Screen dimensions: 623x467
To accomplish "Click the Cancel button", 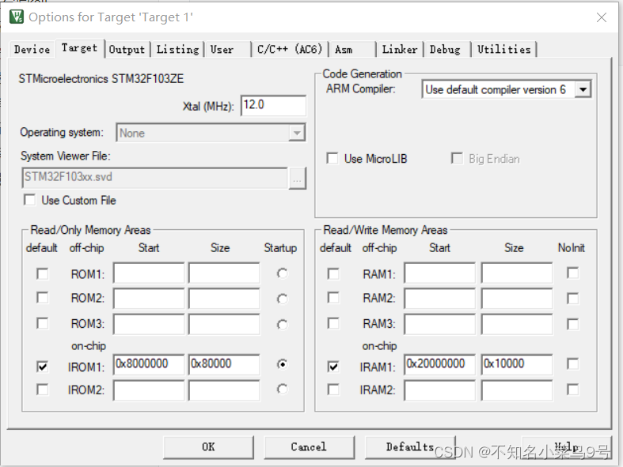I will pos(309,447).
